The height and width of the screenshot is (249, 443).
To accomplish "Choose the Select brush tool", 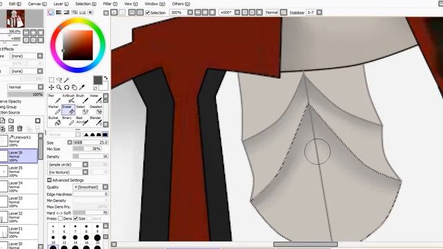I will [82, 110].
